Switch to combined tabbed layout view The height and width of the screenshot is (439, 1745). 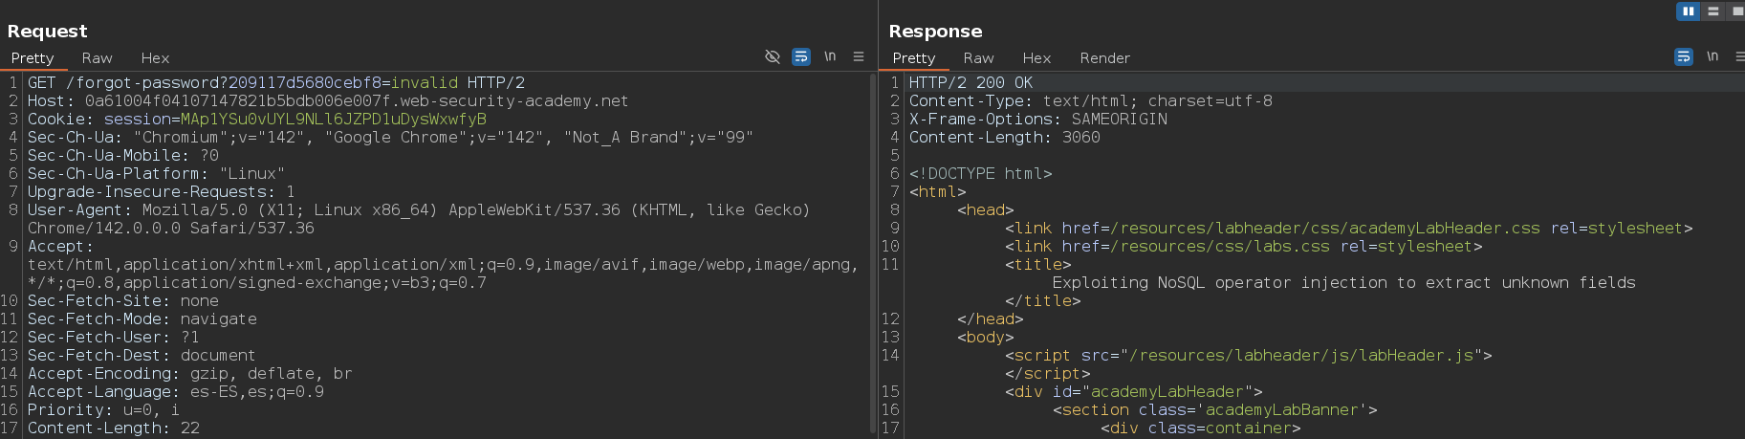[1736, 11]
